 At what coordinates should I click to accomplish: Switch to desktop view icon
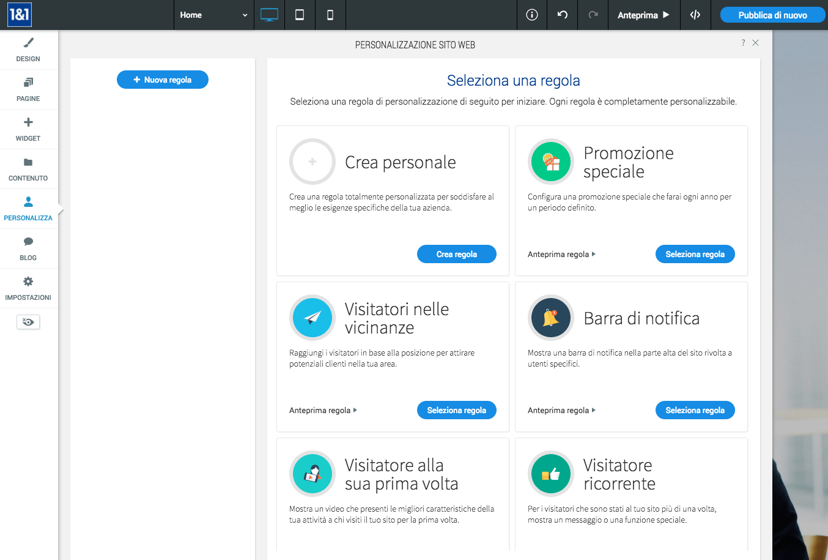click(x=269, y=15)
